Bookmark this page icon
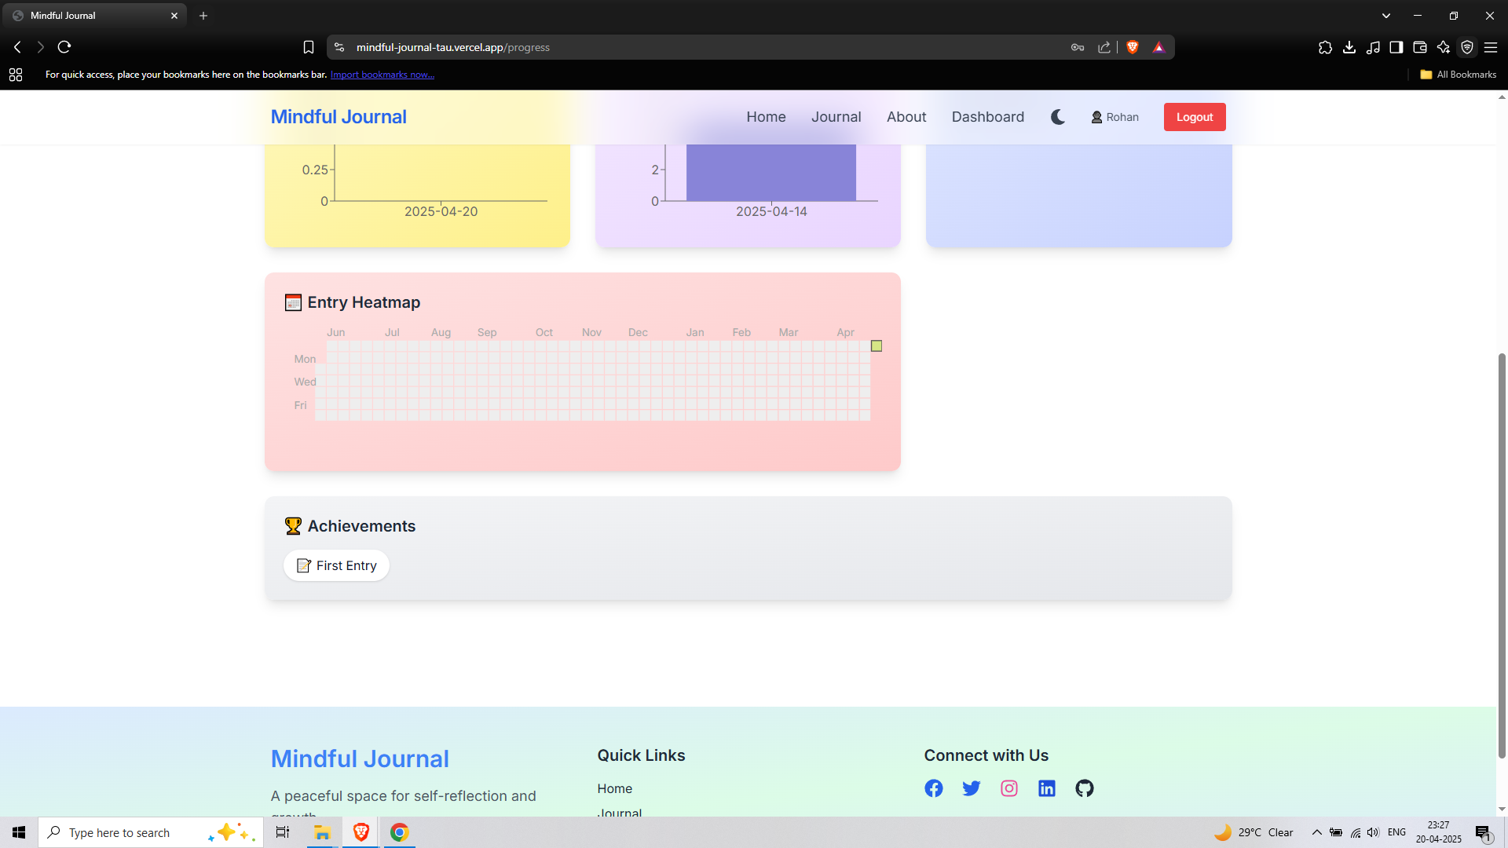The height and width of the screenshot is (848, 1508). tap(309, 47)
